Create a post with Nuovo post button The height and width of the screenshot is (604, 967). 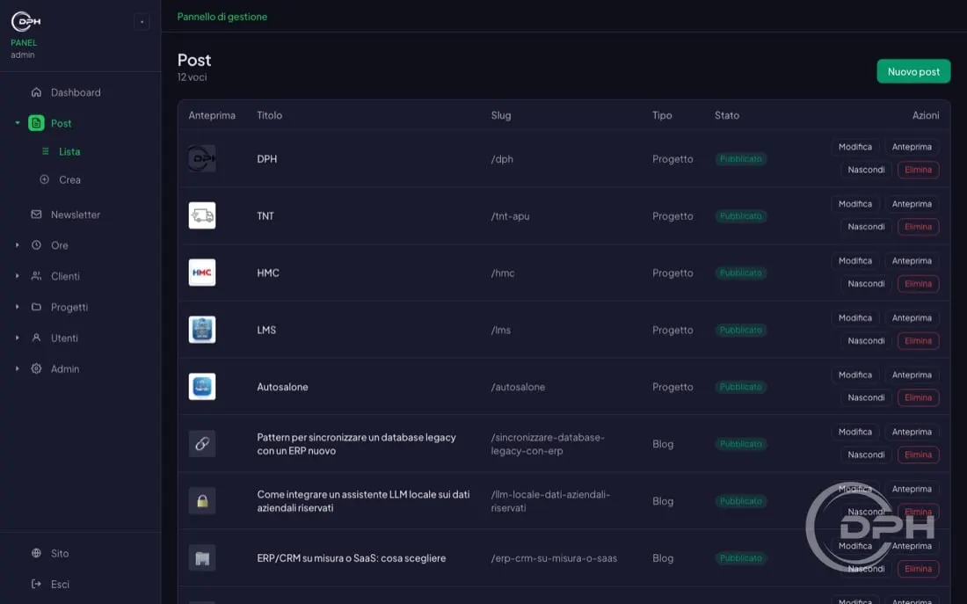[x=913, y=71]
